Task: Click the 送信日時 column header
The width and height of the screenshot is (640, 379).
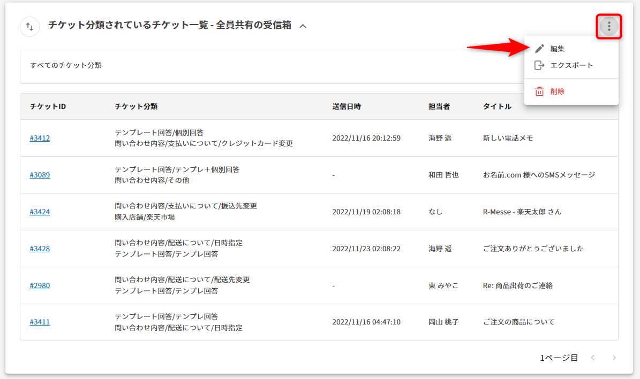Action: click(347, 106)
